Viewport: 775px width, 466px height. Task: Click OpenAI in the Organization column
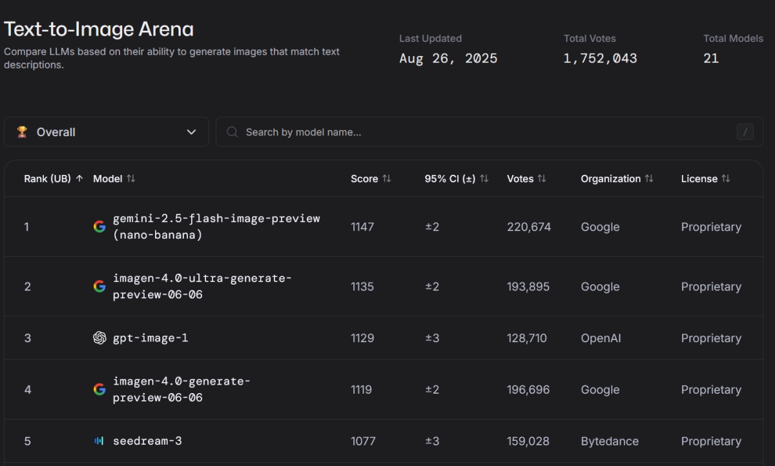pyautogui.click(x=601, y=338)
